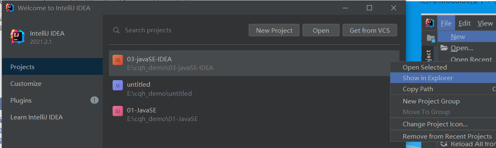Image resolution: width=496 pixels, height=148 pixels.
Task: Choose Copy Path menu entry
Action: 418,89
